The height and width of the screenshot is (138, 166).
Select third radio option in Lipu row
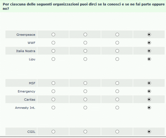click(117, 59)
